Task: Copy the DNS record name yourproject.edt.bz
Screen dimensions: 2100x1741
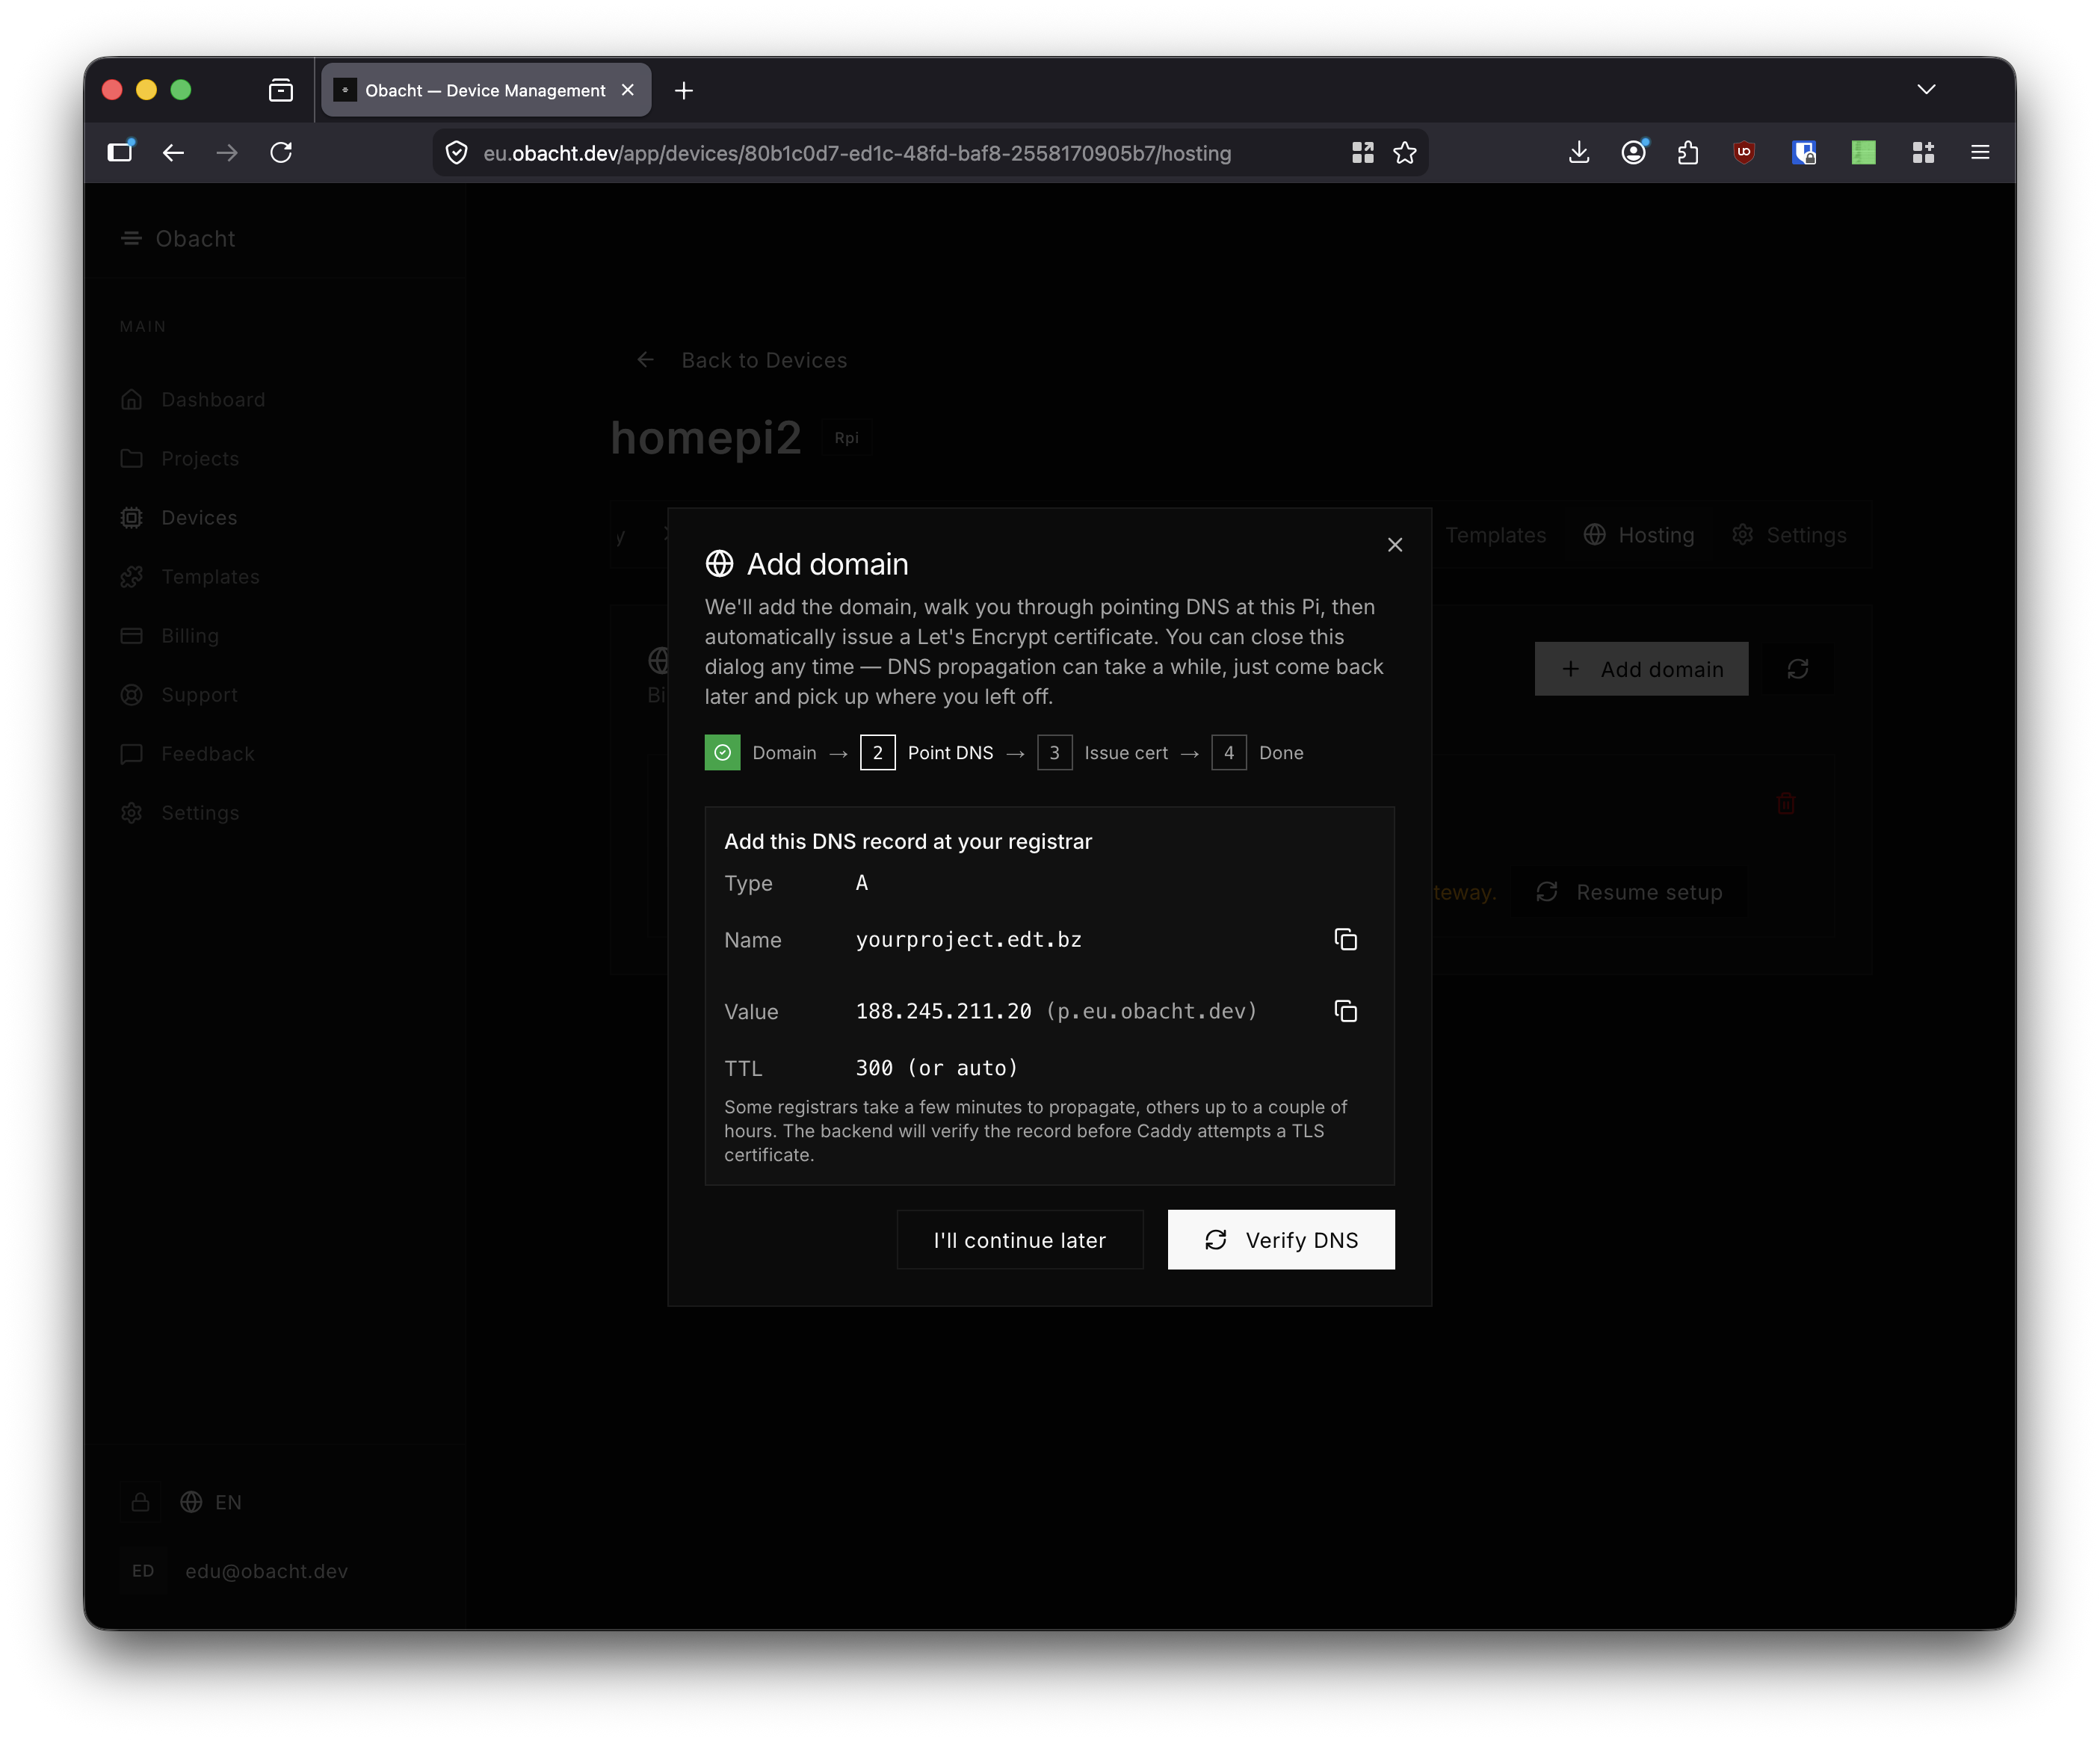Action: click(x=1345, y=939)
